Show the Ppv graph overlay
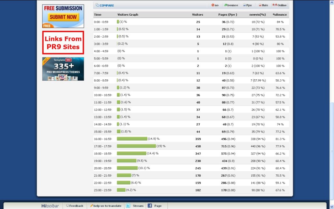The image size is (334, 209). click(x=247, y=5)
